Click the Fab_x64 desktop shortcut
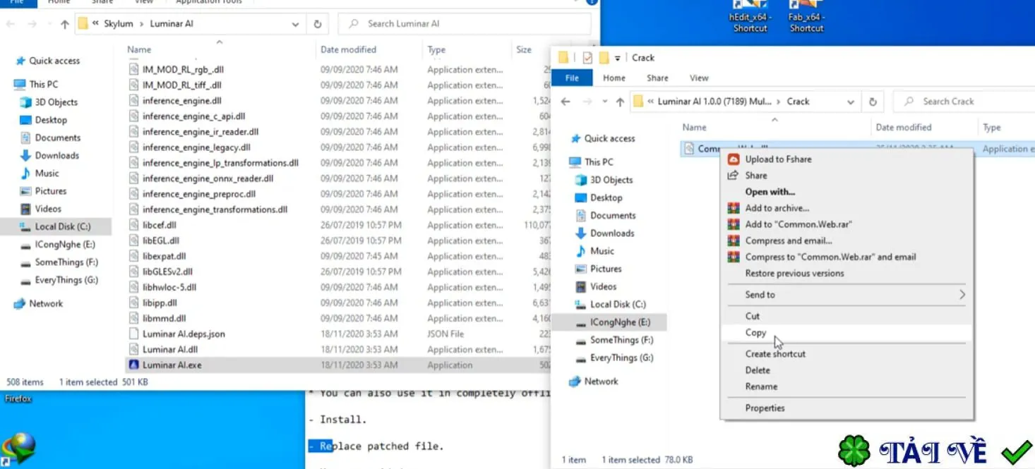Screen dimensions: 1035x469 pos(806,17)
